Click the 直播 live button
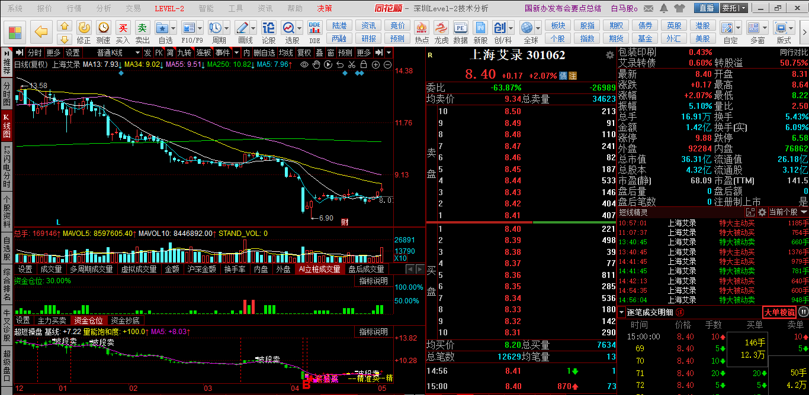809x395 pixels. (706, 8)
